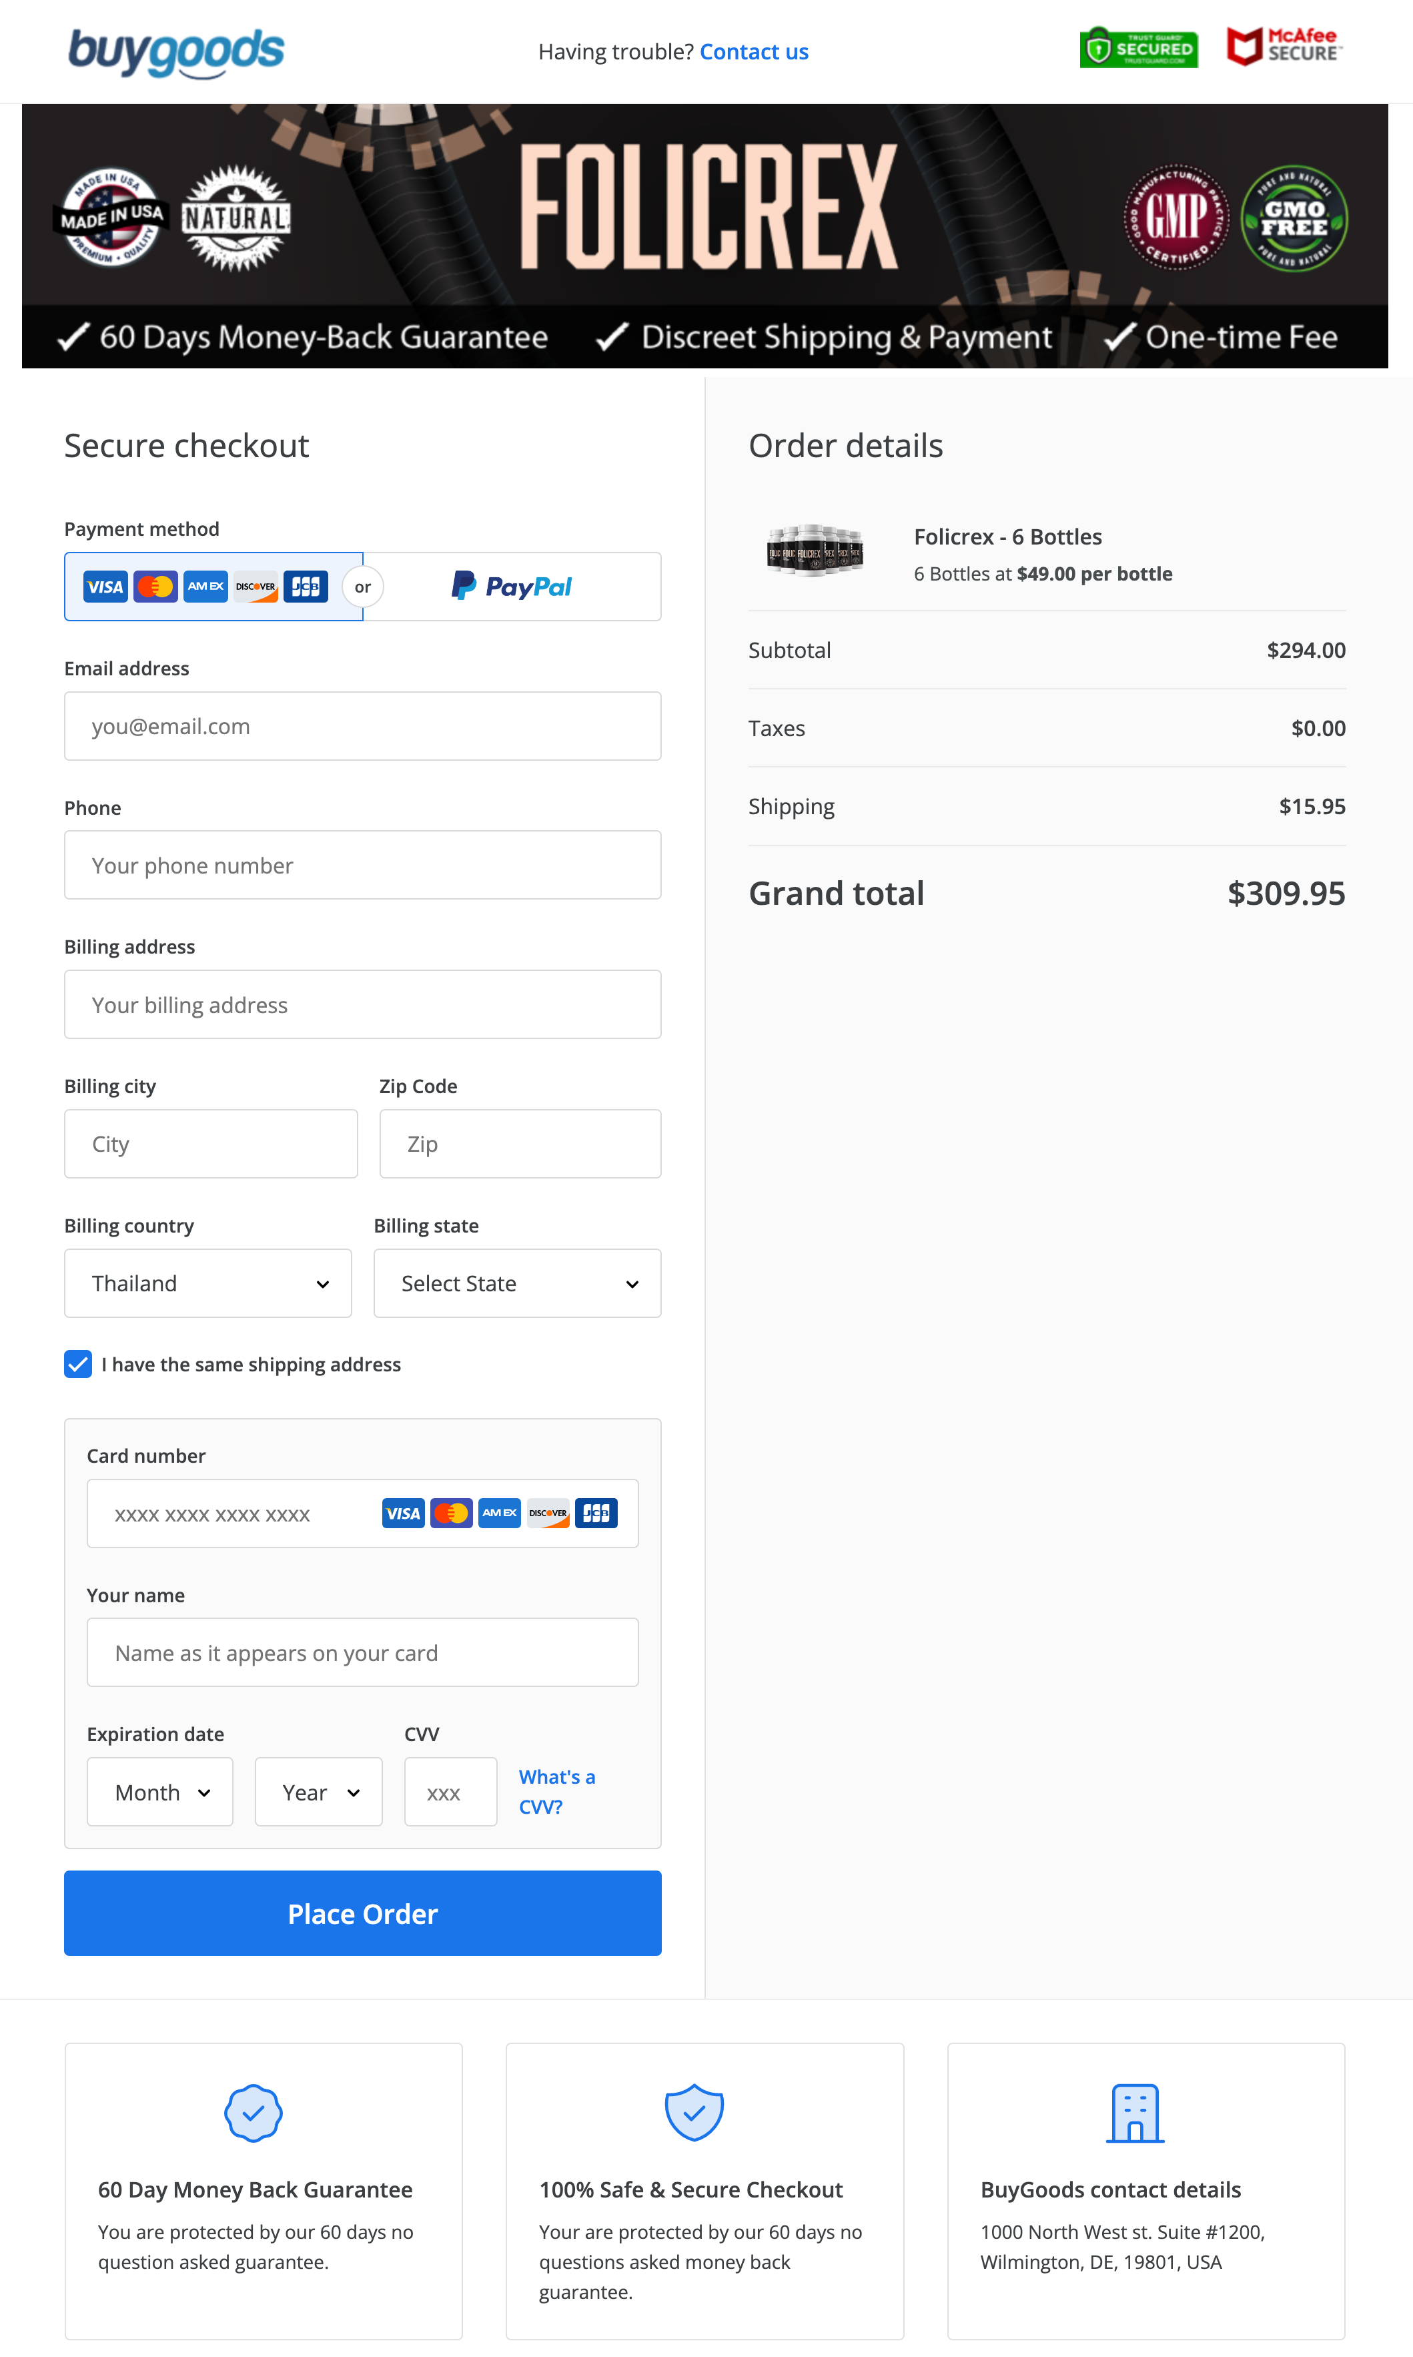Viewport: 1413px width, 2357px height.
Task: Click the GMO Free badge
Action: 1294,218
